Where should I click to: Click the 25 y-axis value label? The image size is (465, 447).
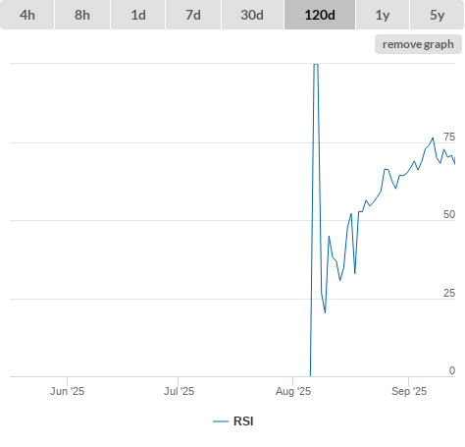449,293
